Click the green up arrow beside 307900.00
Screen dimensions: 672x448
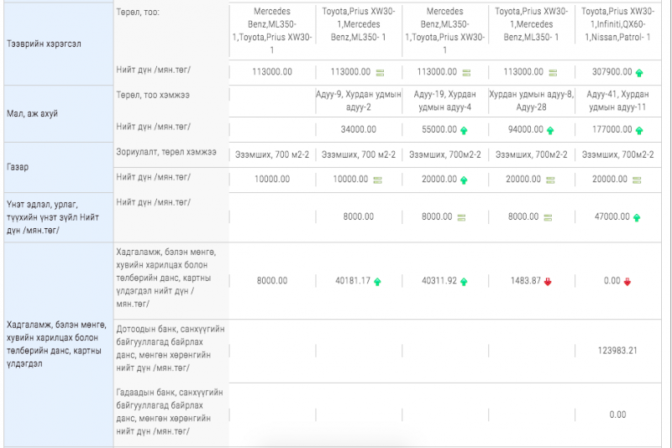(x=639, y=73)
